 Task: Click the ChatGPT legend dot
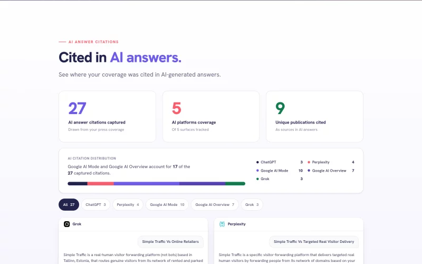pos(257,162)
